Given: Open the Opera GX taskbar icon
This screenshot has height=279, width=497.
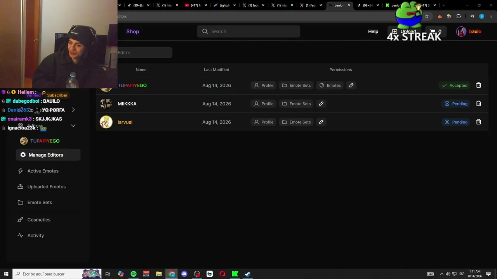Looking at the screenshot, I should click(x=222, y=274).
